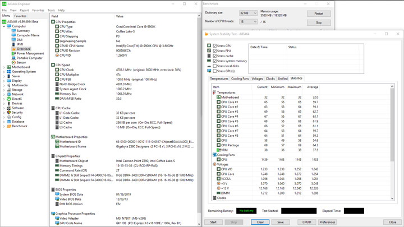Viewport: 404px width, 227px height.
Task: Click the Power Management tree icon
Action: [13, 53]
